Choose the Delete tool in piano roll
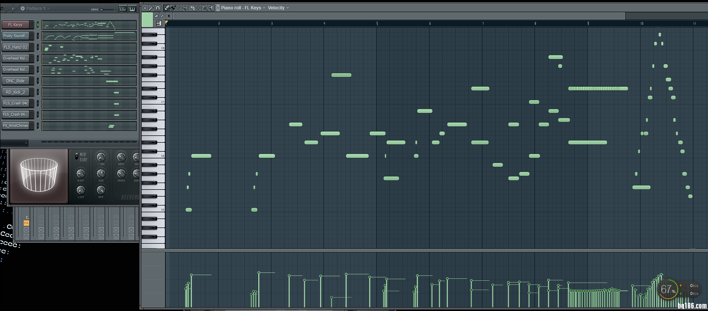This screenshot has height=311, width=708. point(179,8)
